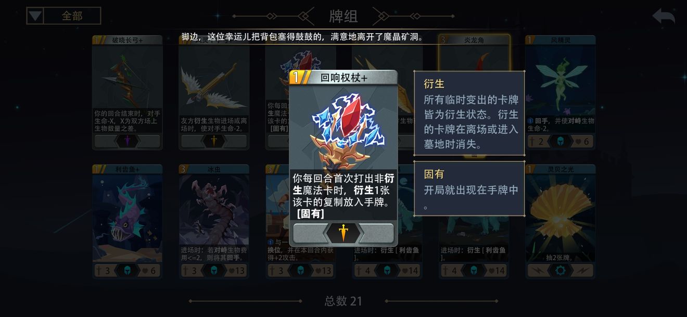Tap the yellow sword icon on 回响权杖+

tap(344, 233)
